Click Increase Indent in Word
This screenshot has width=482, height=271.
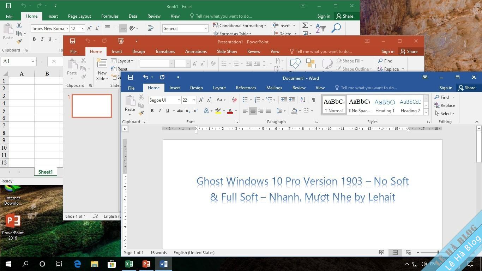coord(292,100)
